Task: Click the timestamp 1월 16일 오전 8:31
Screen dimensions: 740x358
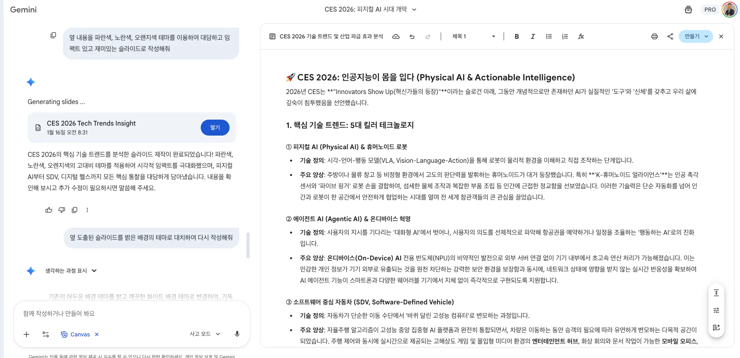Action: coord(67,132)
